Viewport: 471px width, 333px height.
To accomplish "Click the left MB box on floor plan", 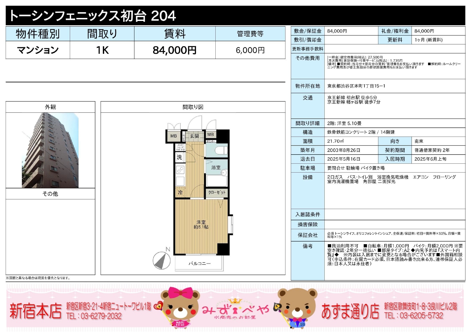I will [x=174, y=136].
